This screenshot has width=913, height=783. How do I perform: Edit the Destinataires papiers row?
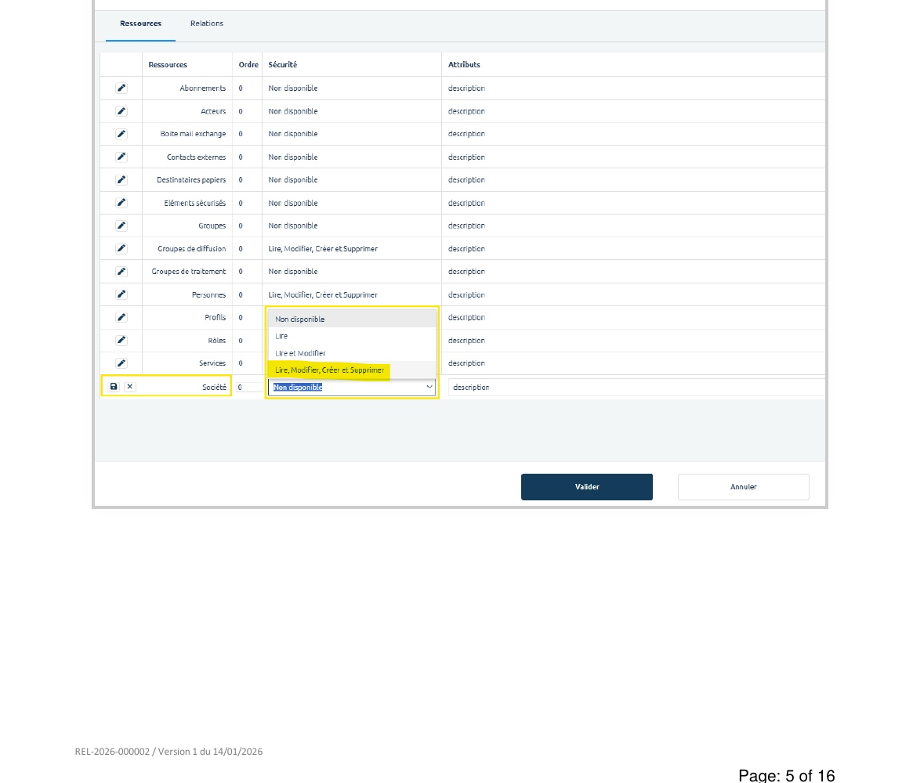121,179
